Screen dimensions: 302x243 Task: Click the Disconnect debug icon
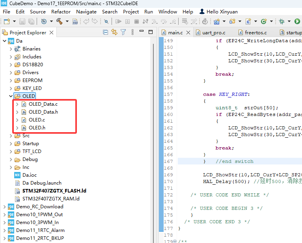pos(145,21)
